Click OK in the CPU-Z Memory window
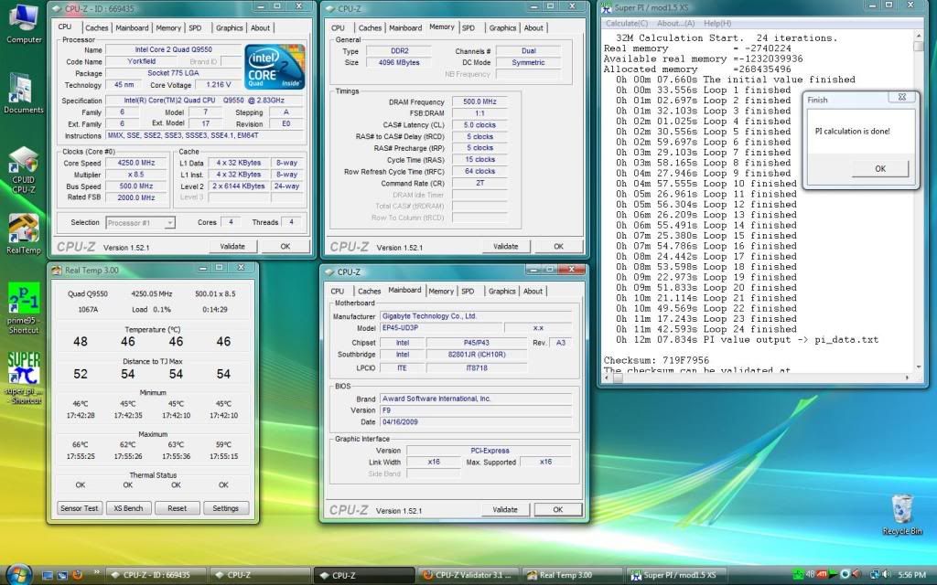The image size is (937, 585). click(x=558, y=246)
